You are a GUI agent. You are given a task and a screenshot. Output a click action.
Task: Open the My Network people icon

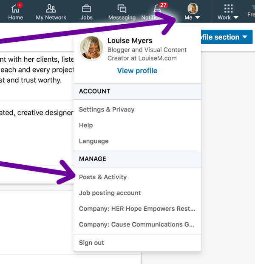pyautogui.click(x=51, y=9)
